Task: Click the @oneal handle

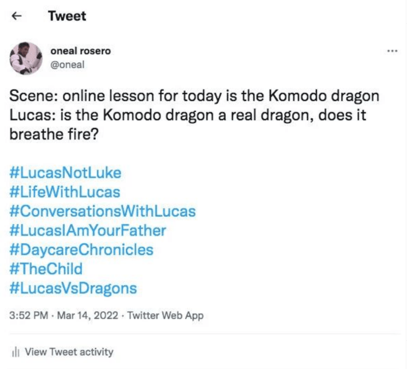Action: (x=68, y=65)
